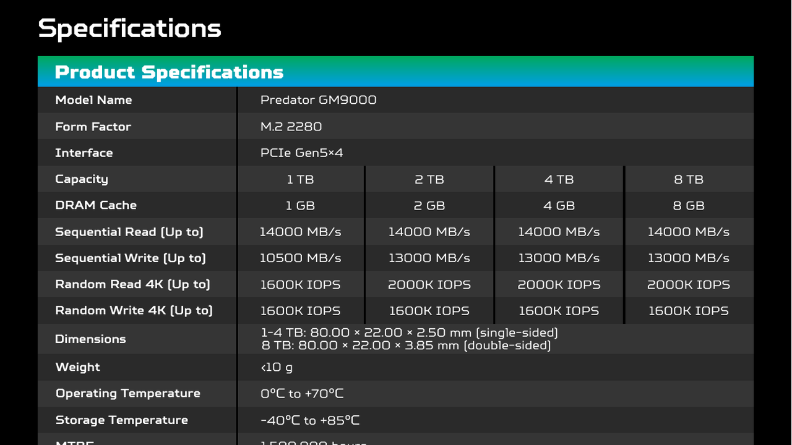Click the "Sequential Write (Up to)" row label
The image size is (792, 445).
pos(131,258)
